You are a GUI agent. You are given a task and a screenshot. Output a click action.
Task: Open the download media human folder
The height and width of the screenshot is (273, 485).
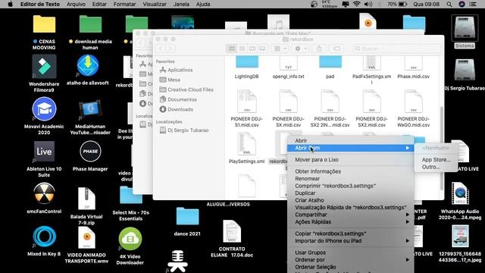click(x=90, y=24)
